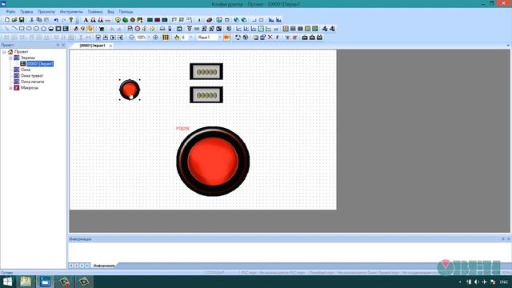Select the ellipse drawing tool
The image size is (512, 288).
(36, 29)
